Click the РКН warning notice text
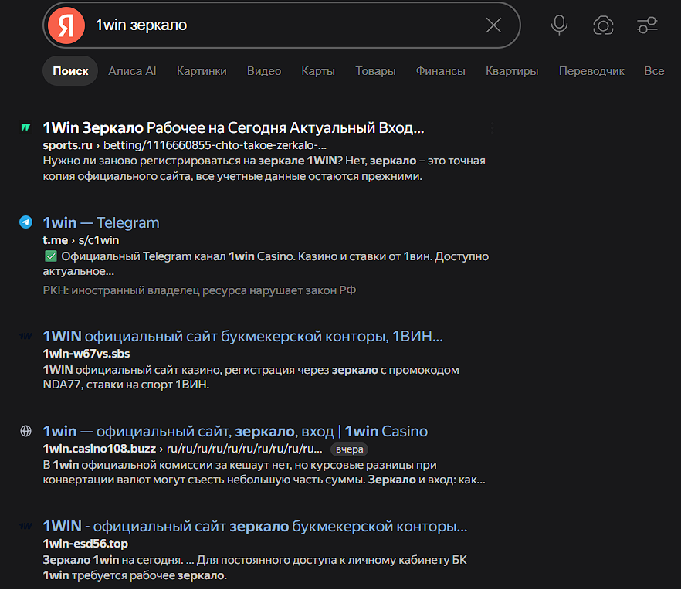681x590 pixels. click(x=199, y=290)
